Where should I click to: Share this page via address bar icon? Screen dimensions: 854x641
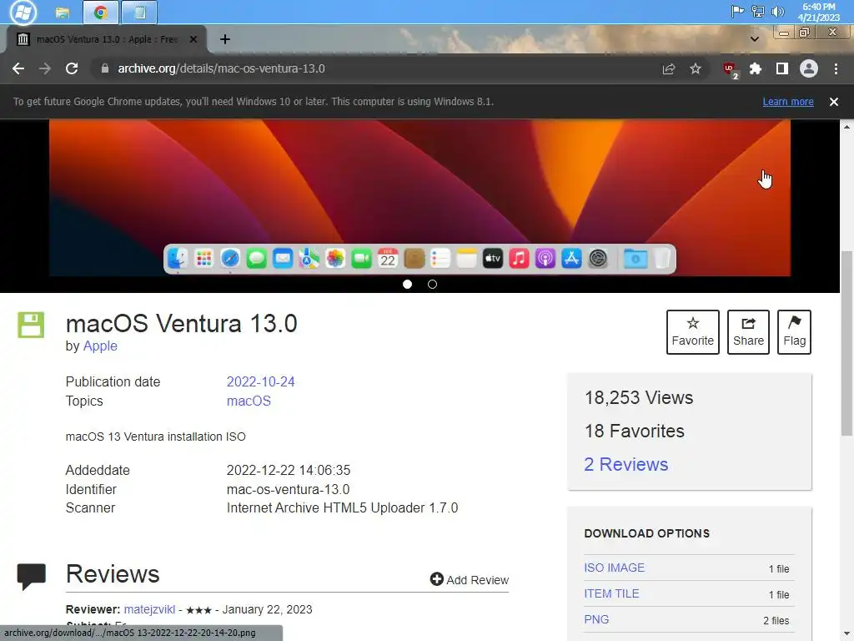coord(668,68)
